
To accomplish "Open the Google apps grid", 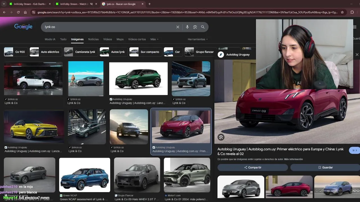I will tap(355, 27).
